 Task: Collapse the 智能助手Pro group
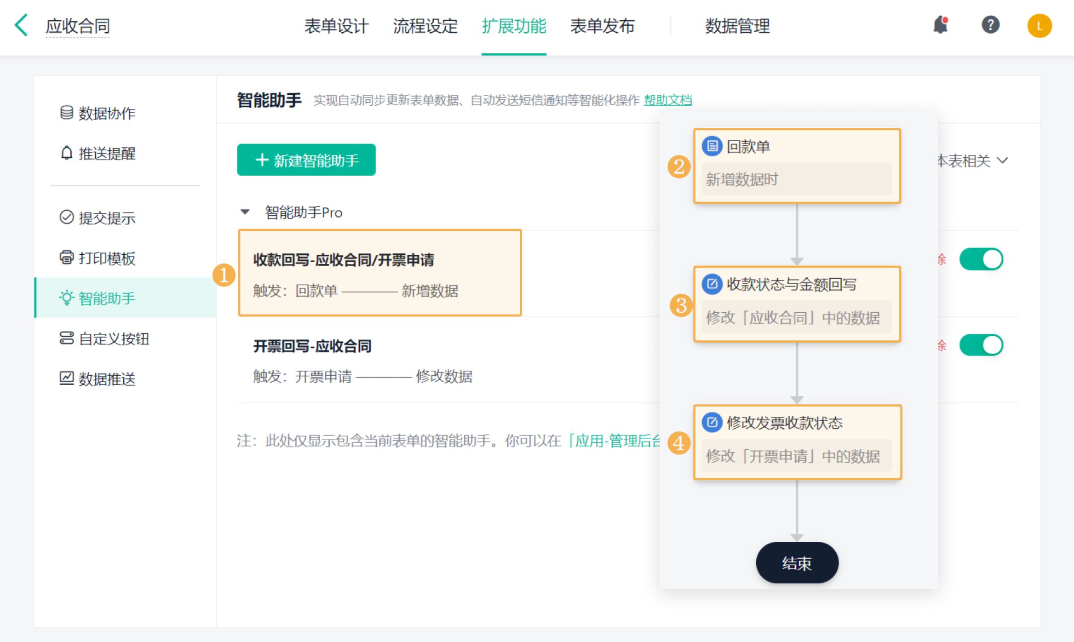click(245, 212)
